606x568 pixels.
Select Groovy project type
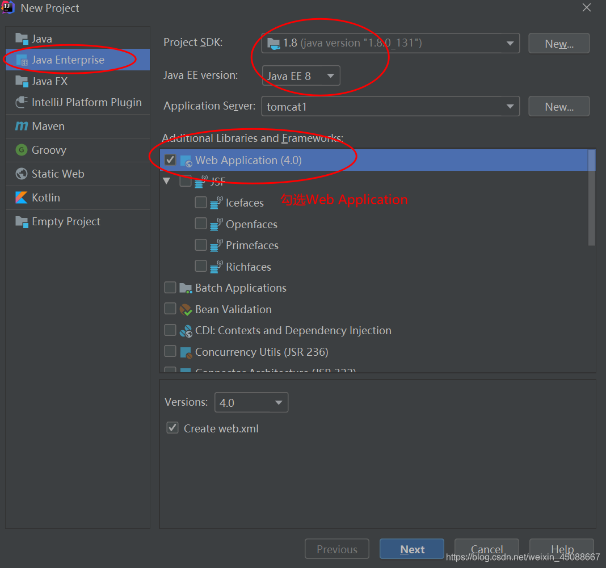[78, 150]
